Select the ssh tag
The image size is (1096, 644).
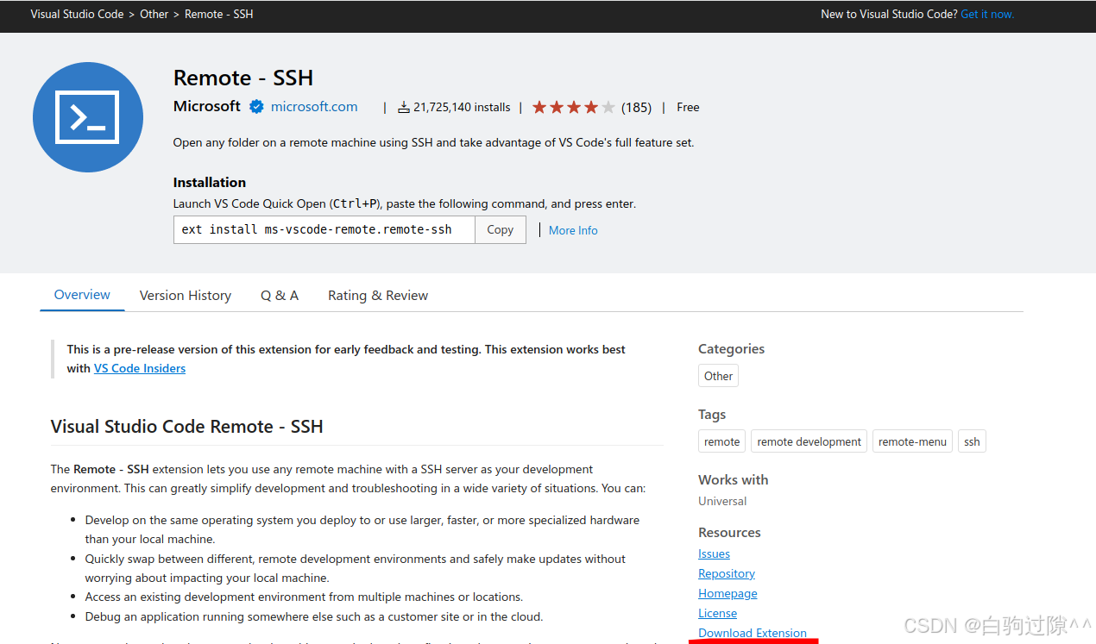tap(971, 441)
